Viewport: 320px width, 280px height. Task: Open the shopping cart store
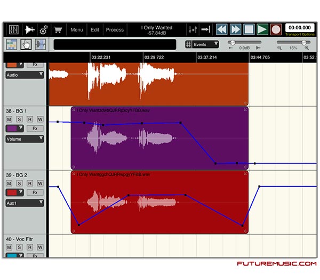click(x=58, y=30)
